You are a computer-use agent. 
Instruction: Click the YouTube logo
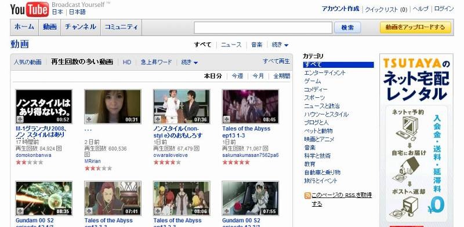click(30, 9)
